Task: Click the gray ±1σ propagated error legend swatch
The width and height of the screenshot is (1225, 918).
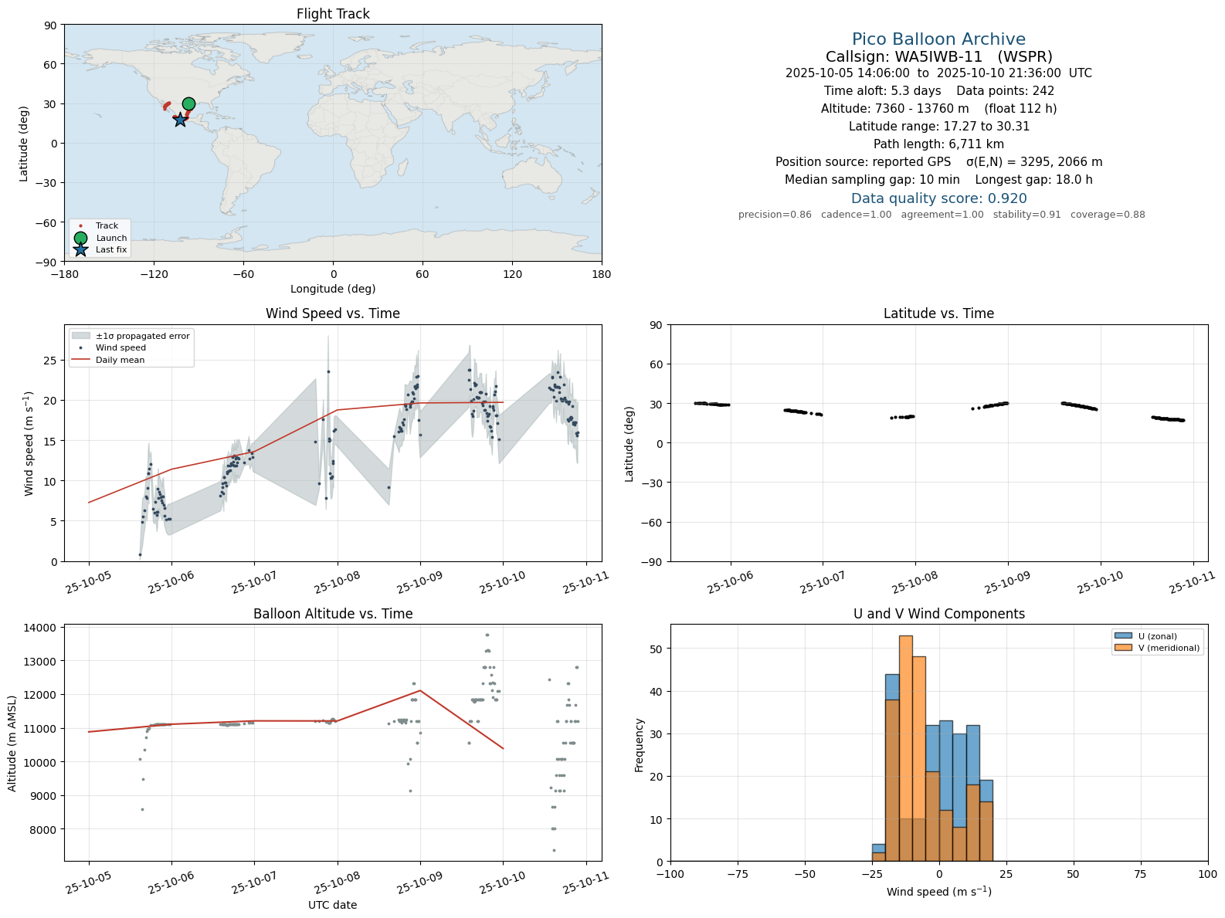Action: (x=80, y=336)
